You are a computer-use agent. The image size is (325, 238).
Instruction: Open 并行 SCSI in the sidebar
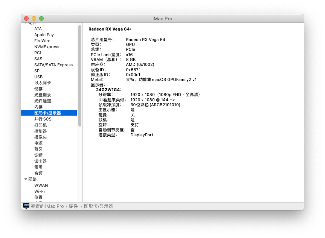click(43, 119)
